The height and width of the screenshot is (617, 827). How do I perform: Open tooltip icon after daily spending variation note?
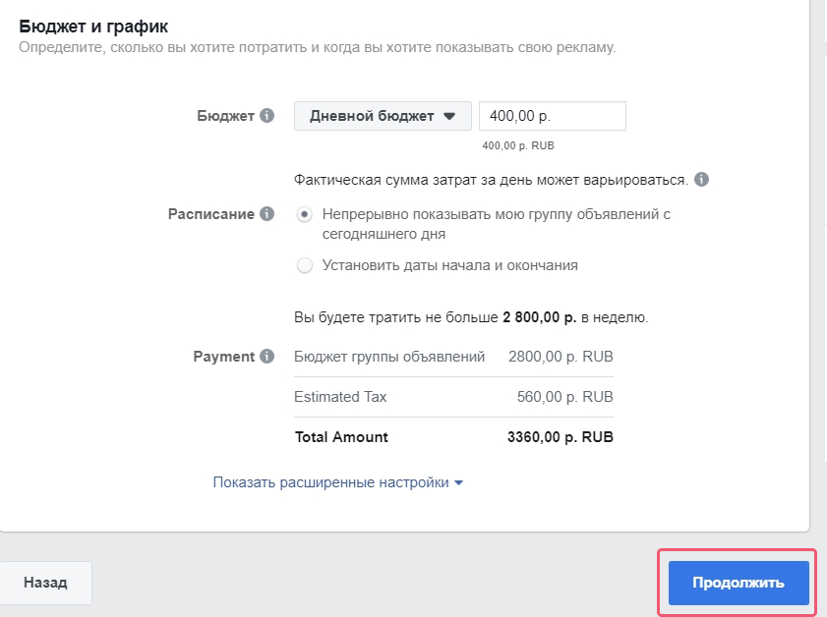point(700,178)
